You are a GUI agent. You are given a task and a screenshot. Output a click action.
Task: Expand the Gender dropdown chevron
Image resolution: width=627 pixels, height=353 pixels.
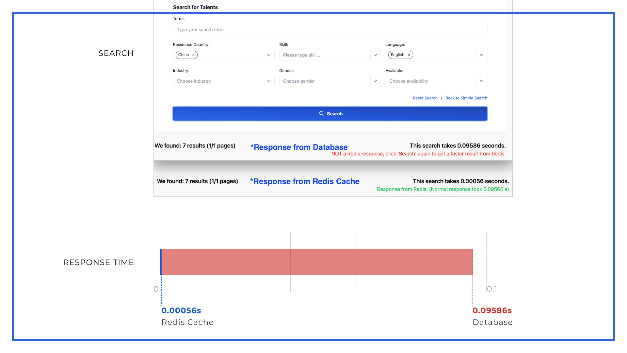(375, 81)
